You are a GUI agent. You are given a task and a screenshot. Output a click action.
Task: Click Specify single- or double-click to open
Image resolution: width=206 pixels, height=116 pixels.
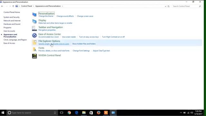click(x=54, y=44)
